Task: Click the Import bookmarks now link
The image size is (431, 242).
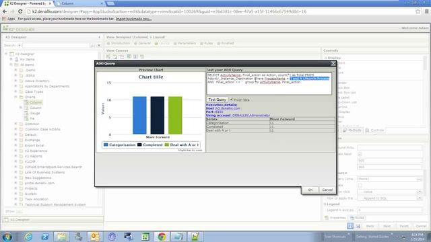Action: [x=133, y=19]
